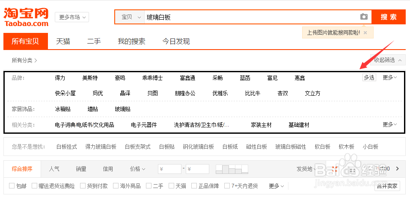Switch to the 天猫 tab
This screenshot has height=197, width=410.
(x=63, y=41)
